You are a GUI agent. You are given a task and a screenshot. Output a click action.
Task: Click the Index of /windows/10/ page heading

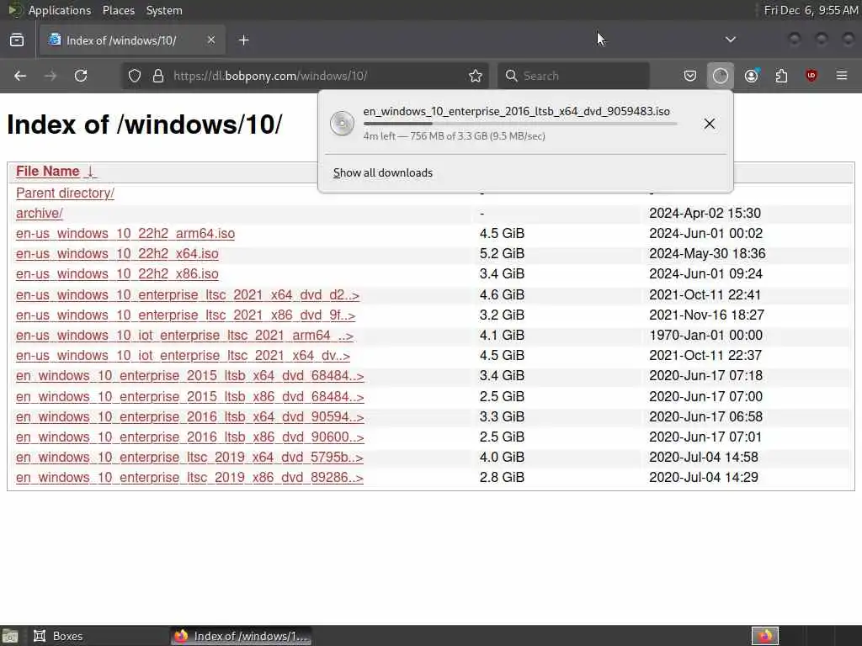[145, 124]
